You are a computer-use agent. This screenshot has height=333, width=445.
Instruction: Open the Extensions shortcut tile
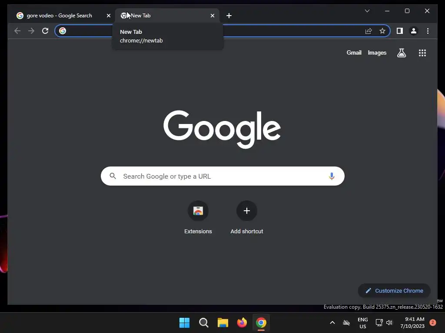point(198,218)
